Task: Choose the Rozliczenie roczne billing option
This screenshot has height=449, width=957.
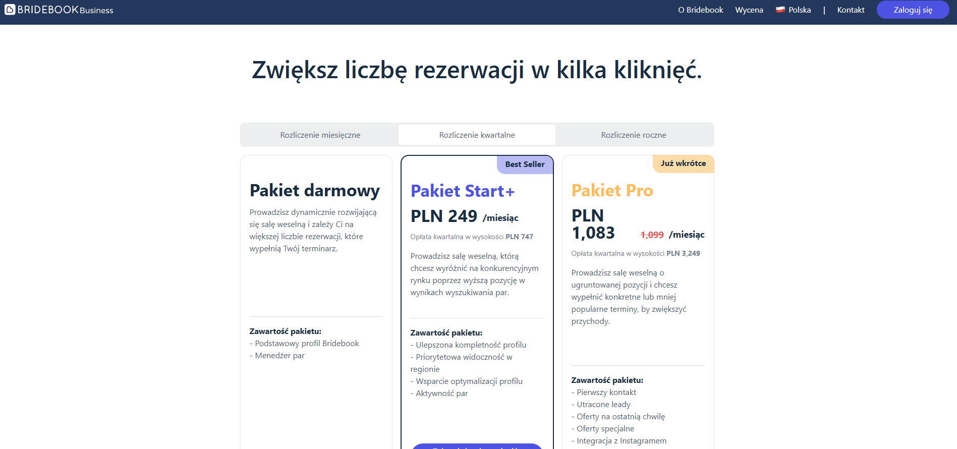Action: 633,135
